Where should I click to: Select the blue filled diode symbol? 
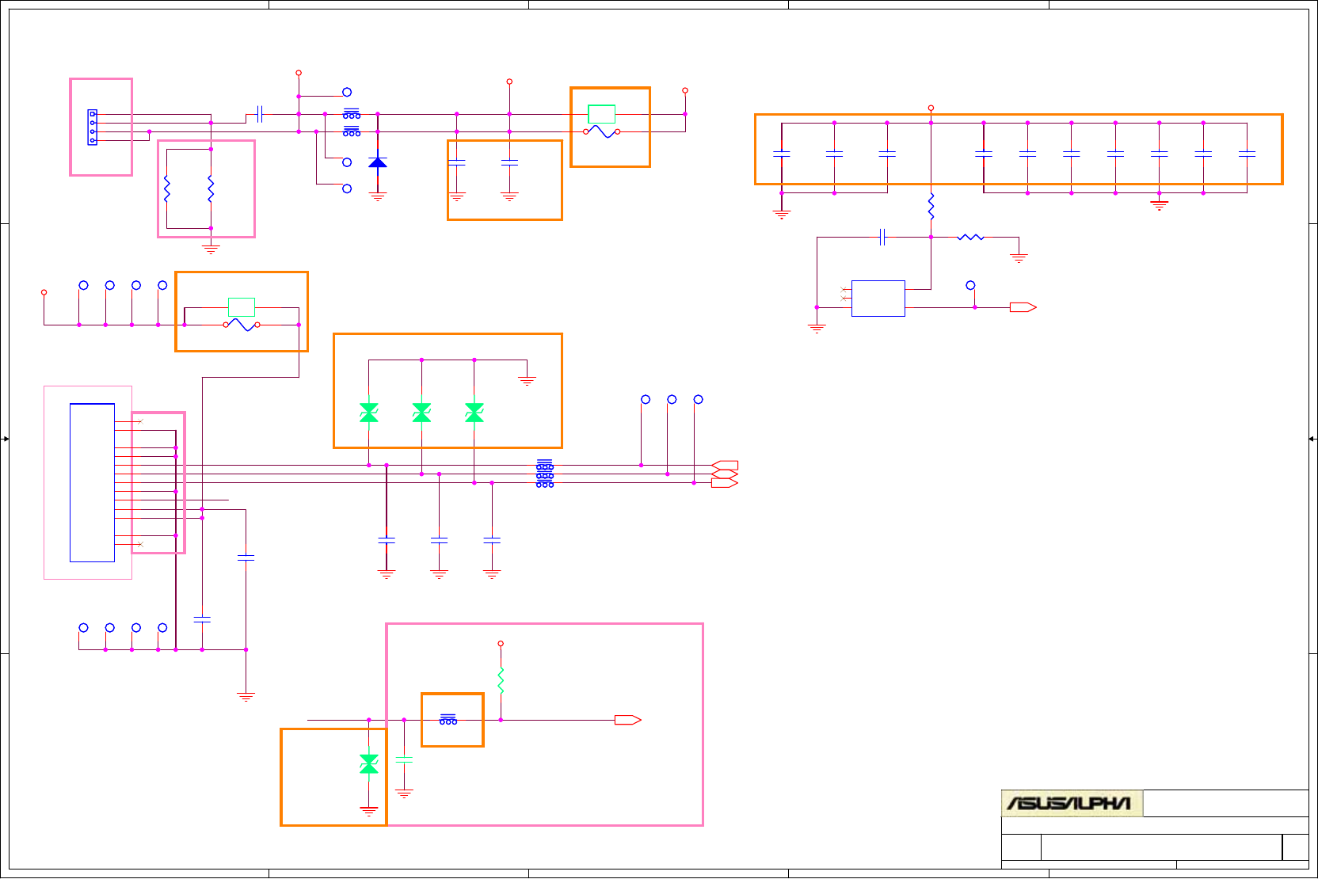[x=378, y=162]
